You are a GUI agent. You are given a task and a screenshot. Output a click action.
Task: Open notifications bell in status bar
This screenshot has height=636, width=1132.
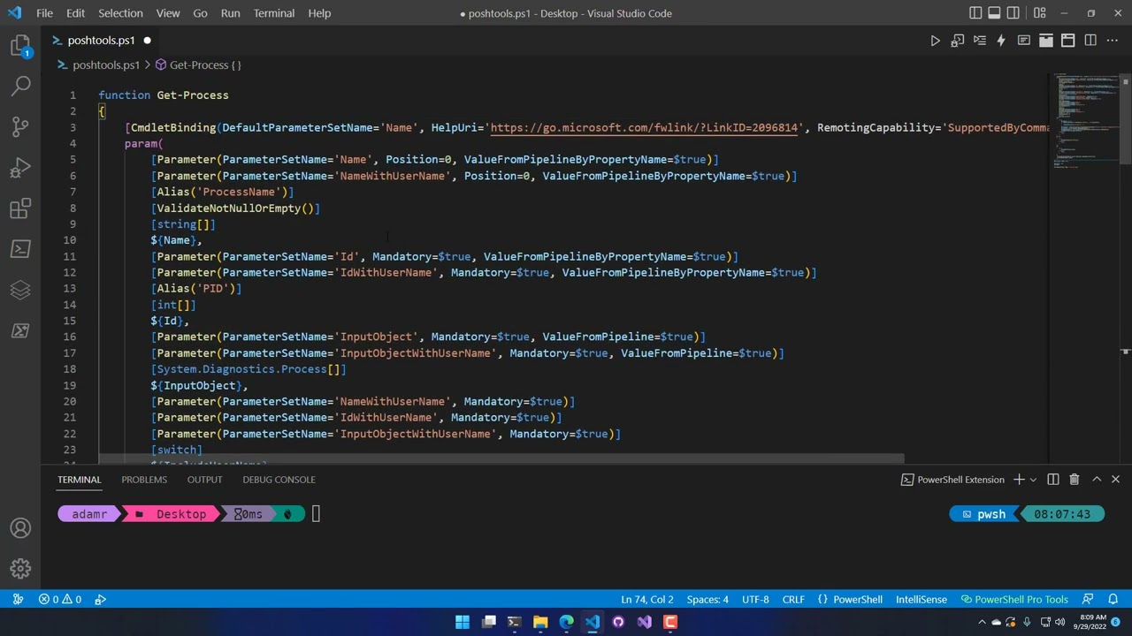click(1113, 600)
